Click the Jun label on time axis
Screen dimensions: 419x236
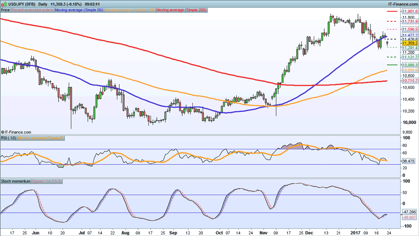pyautogui.click(x=36, y=233)
